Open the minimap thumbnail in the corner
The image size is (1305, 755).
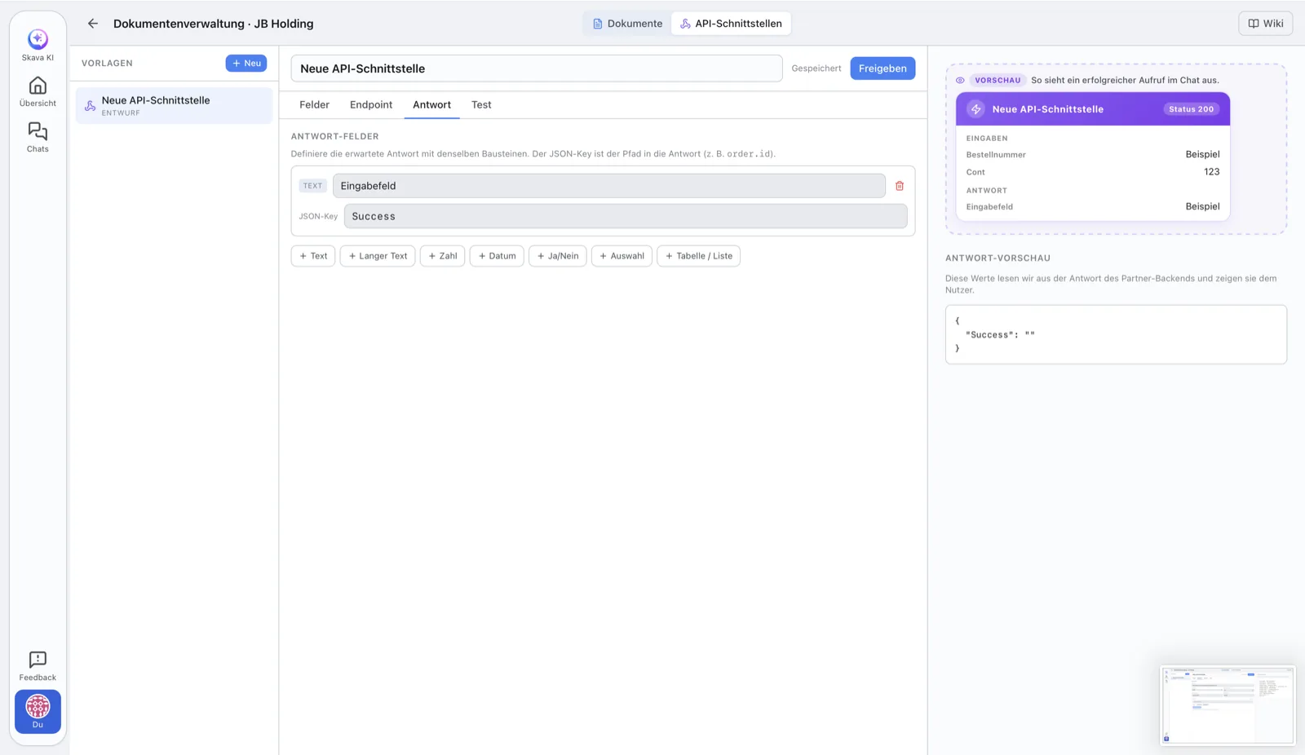(1228, 705)
